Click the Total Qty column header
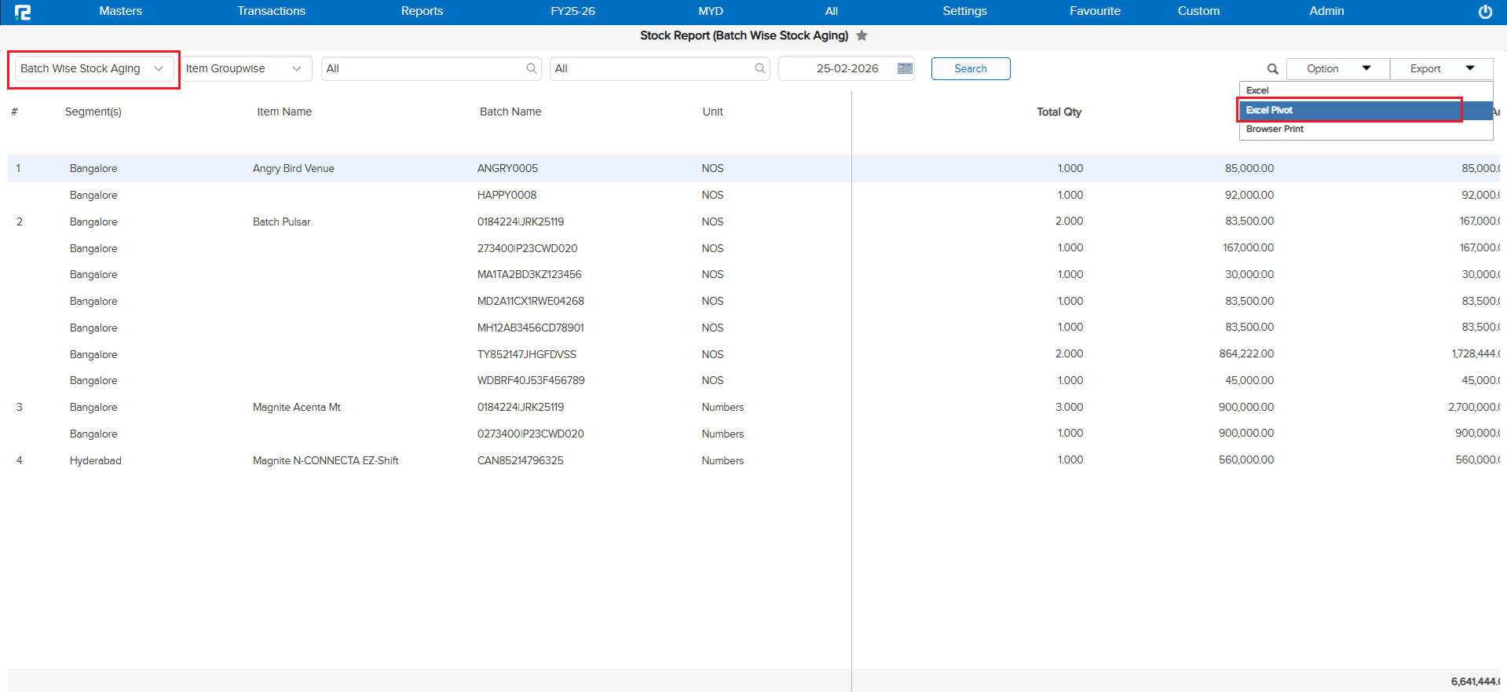1507x692 pixels. click(1059, 112)
